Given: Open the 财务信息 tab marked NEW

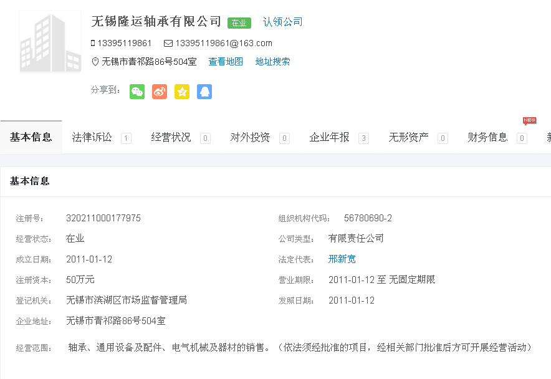Looking at the screenshot, I should tap(488, 138).
